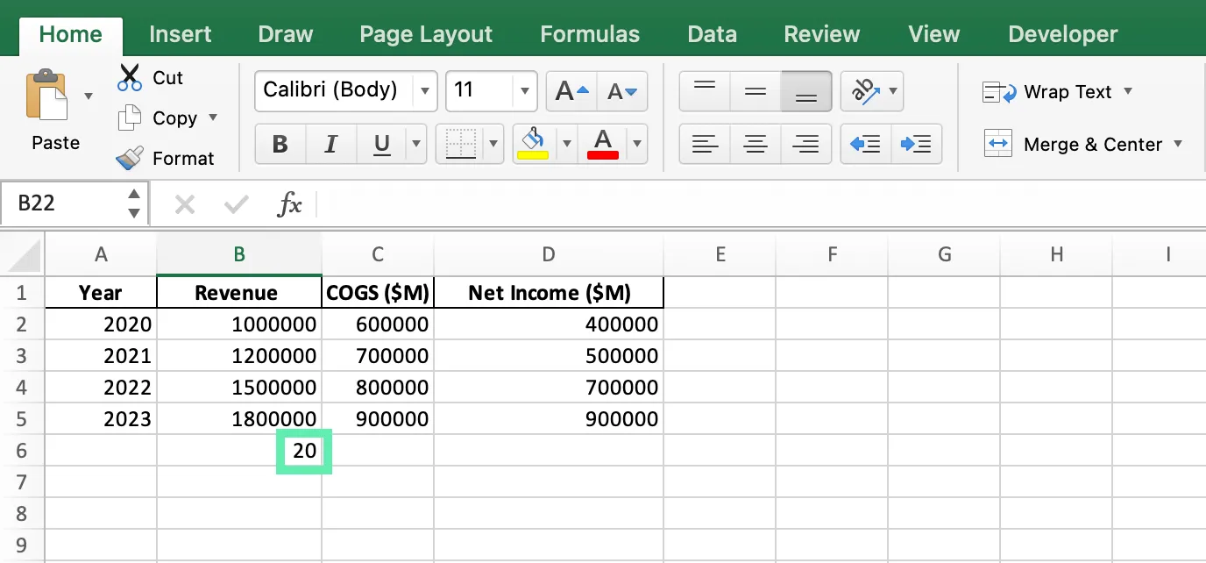Select the cell with year 2022

101,388
